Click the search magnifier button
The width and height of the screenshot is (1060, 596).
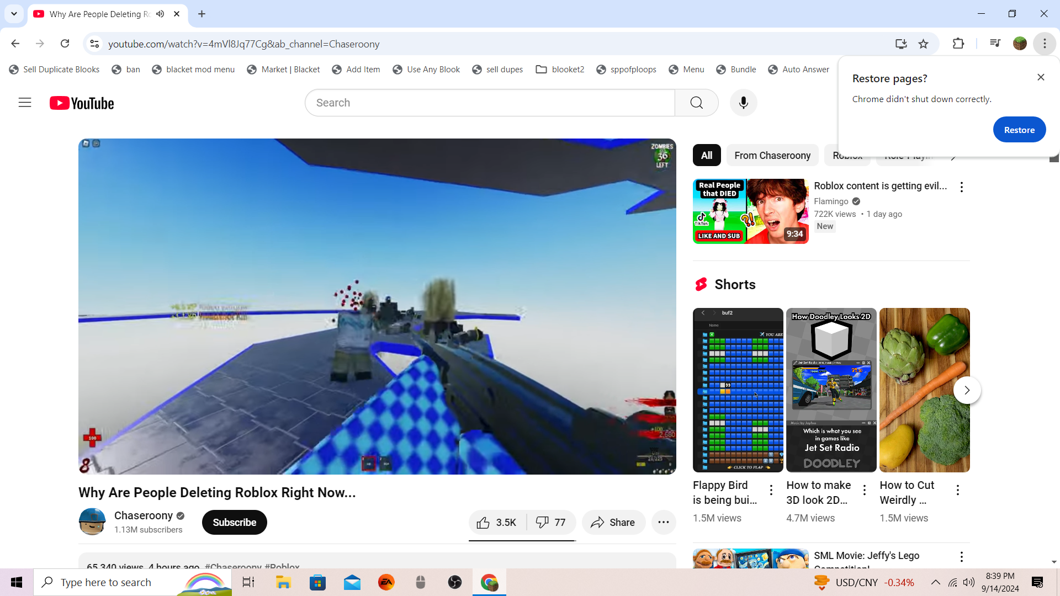click(x=696, y=103)
